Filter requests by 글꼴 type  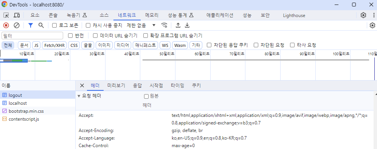pos(88,45)
